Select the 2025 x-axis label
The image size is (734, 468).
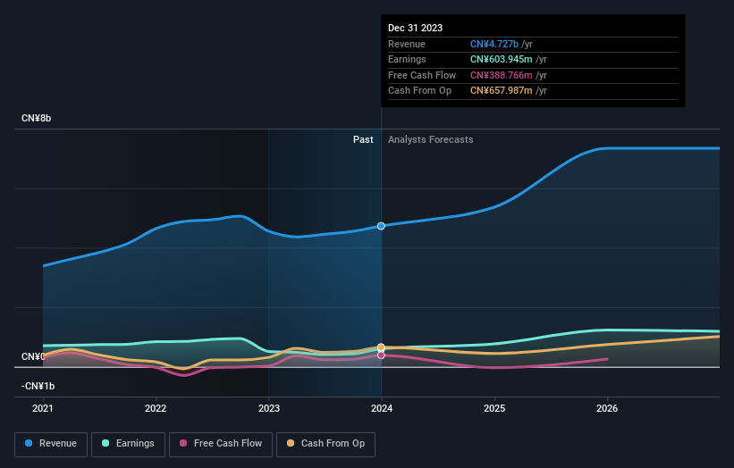click(x=494, y=408)
